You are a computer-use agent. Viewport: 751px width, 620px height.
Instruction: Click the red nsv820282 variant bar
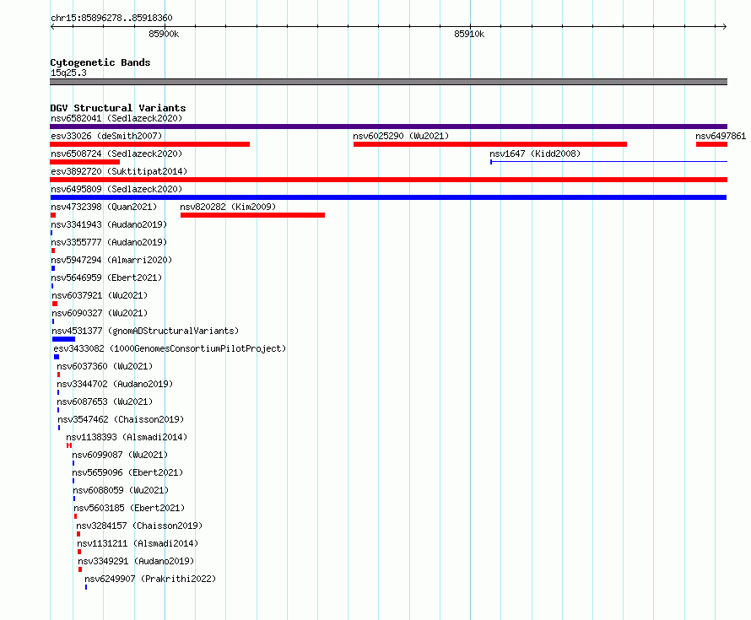(253, 215)
